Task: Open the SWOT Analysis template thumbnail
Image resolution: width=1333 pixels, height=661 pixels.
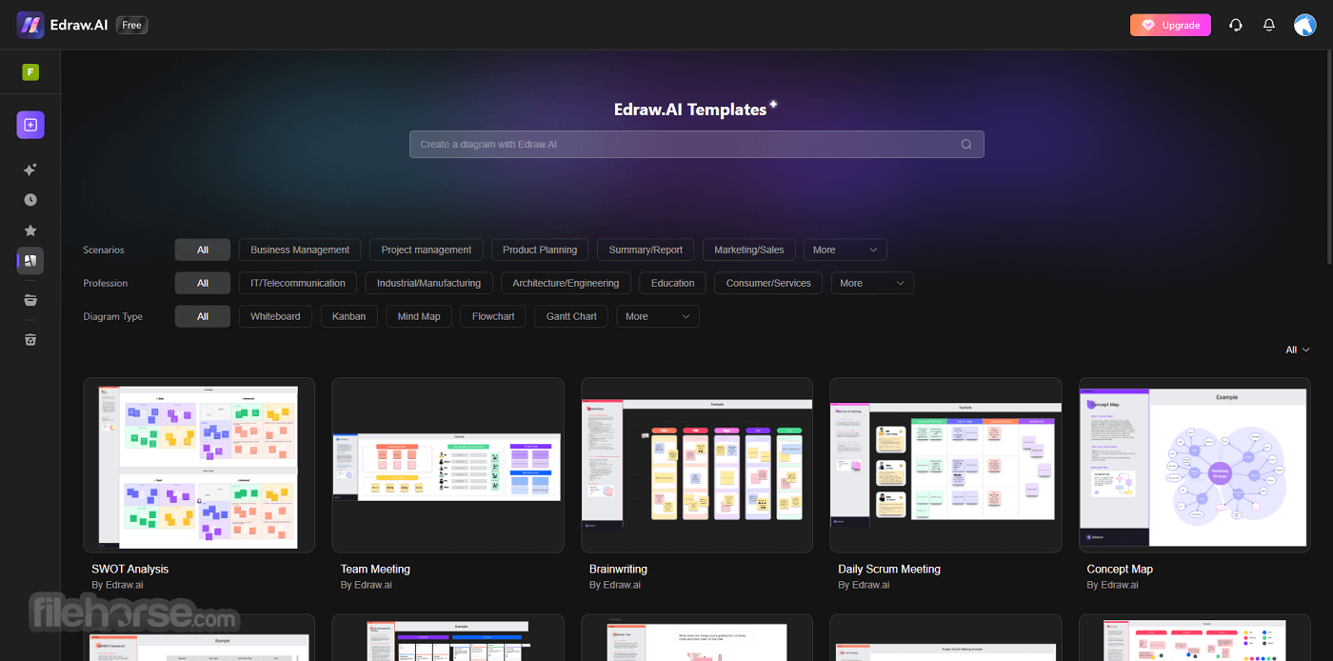Action: [x=199, y=465]
